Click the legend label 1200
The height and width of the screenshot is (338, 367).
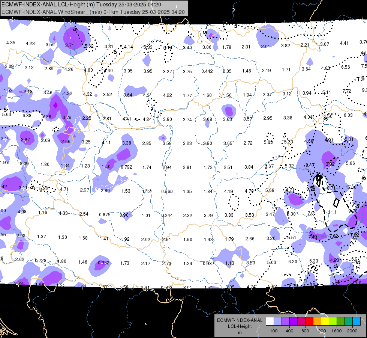tap(321, 331)
